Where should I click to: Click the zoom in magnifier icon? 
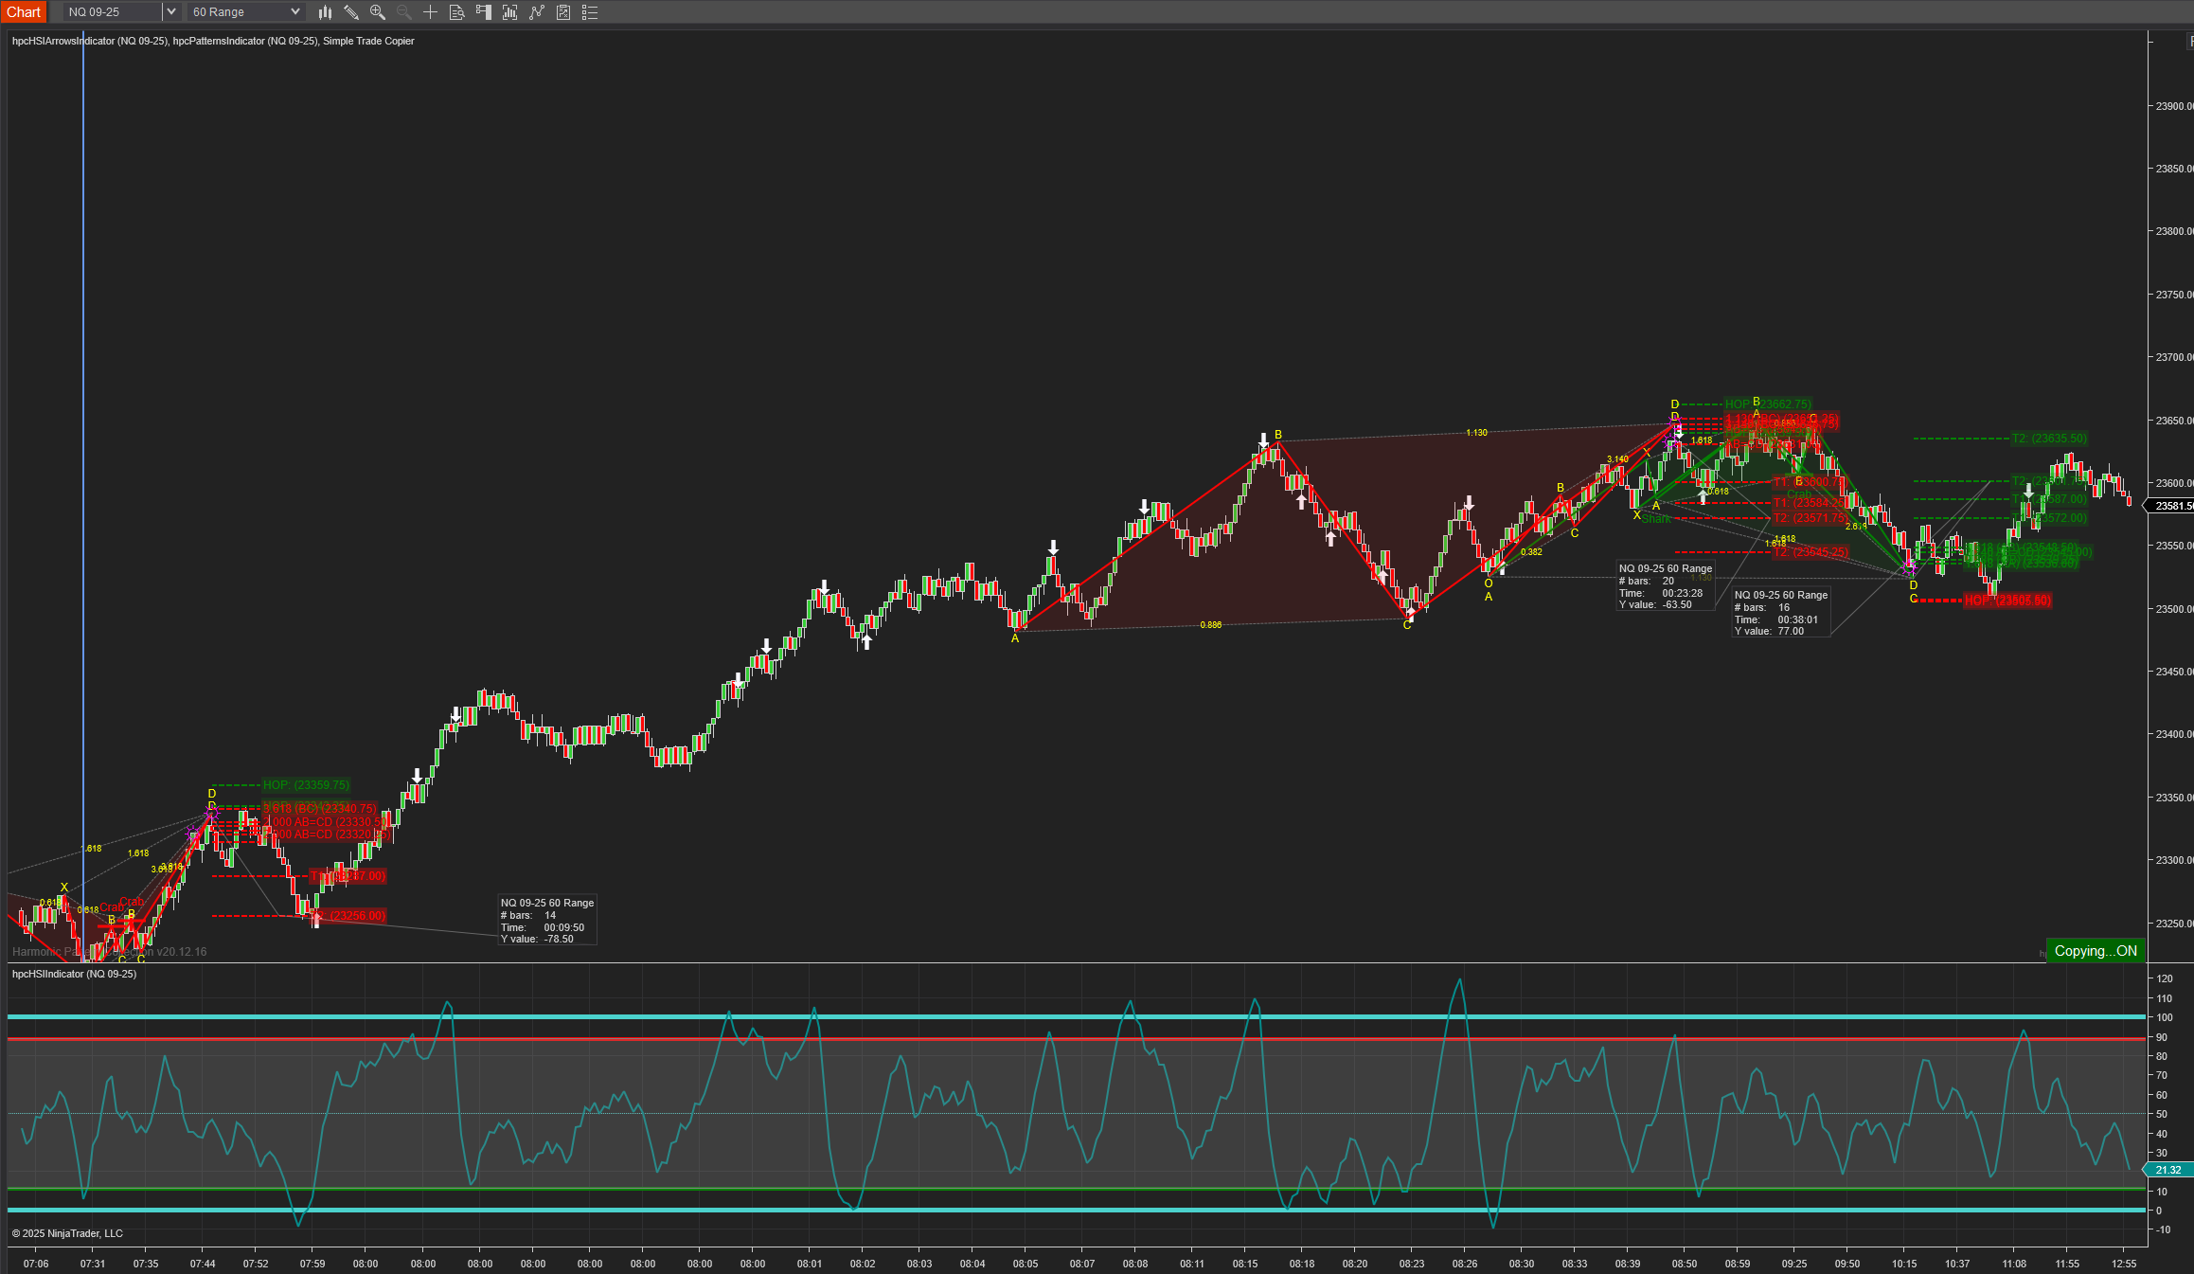click(x=378, y=12)
